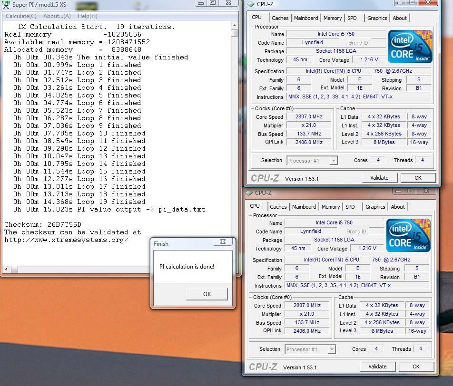This screenshot has height=386, width=453.
Task: Click Intel Core i5 logo in top CPU-Z
Action: point(410,47)
